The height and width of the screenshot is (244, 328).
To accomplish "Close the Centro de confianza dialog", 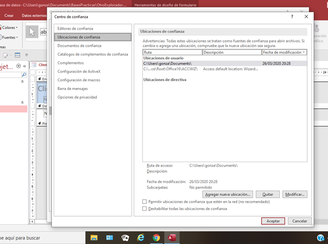I will [x=306, y=16].
